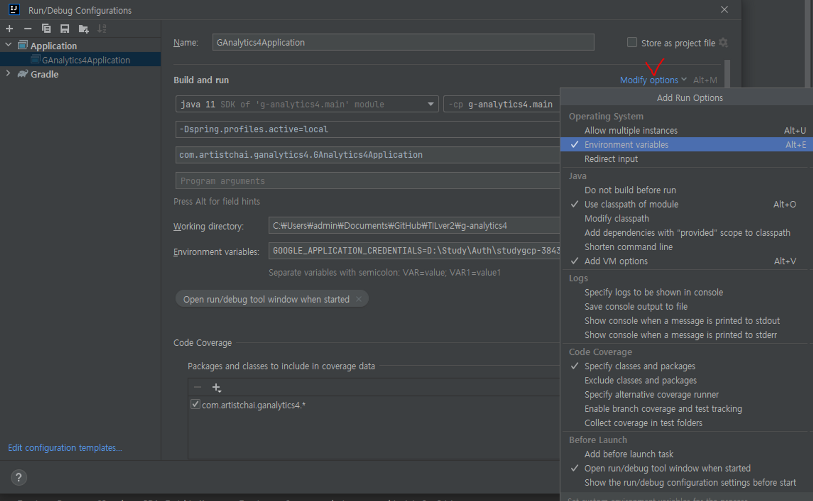
Task: Click the gear icon beside Store as project file
Action: click(x=723, y=43)
